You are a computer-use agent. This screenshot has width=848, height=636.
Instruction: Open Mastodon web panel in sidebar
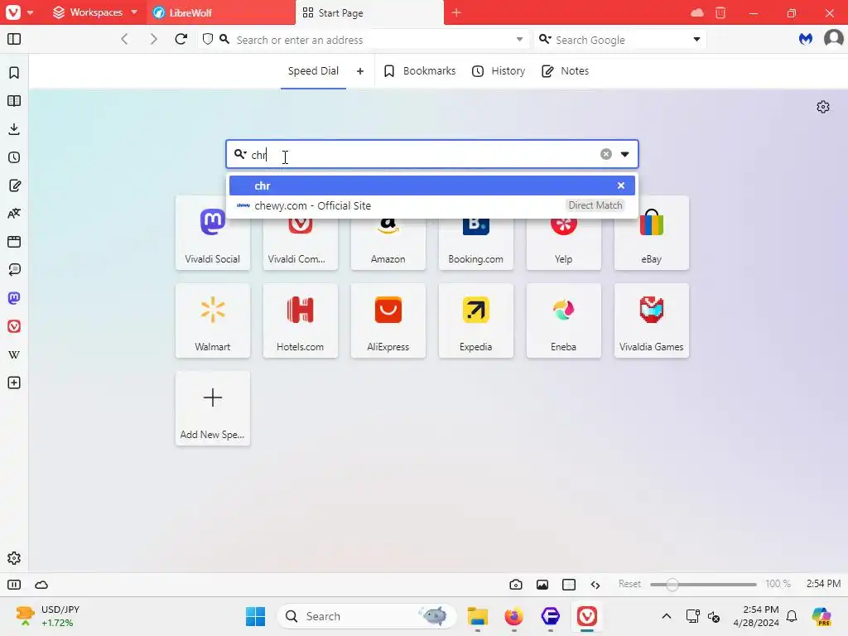14,298
